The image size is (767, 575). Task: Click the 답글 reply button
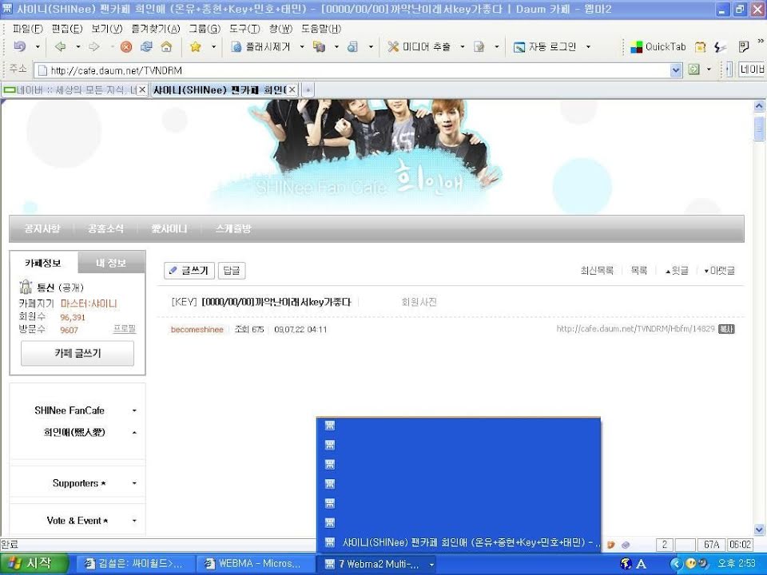[x=232, y=271]
